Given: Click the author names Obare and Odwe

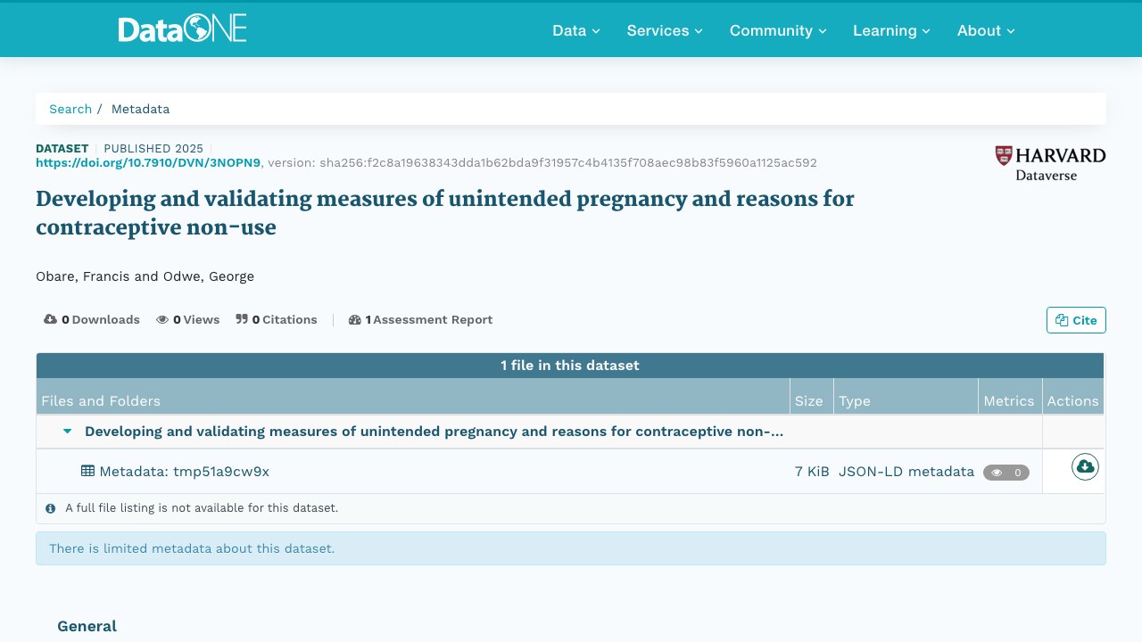Looking at the screenshot, I should coord(145,276).
